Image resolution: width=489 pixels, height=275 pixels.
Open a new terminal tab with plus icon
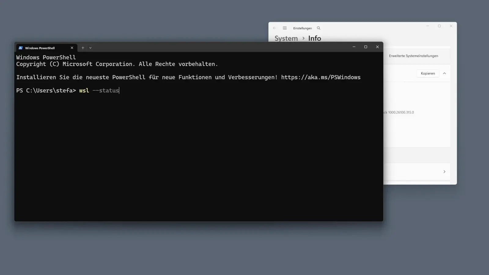[x=83, y=48]
